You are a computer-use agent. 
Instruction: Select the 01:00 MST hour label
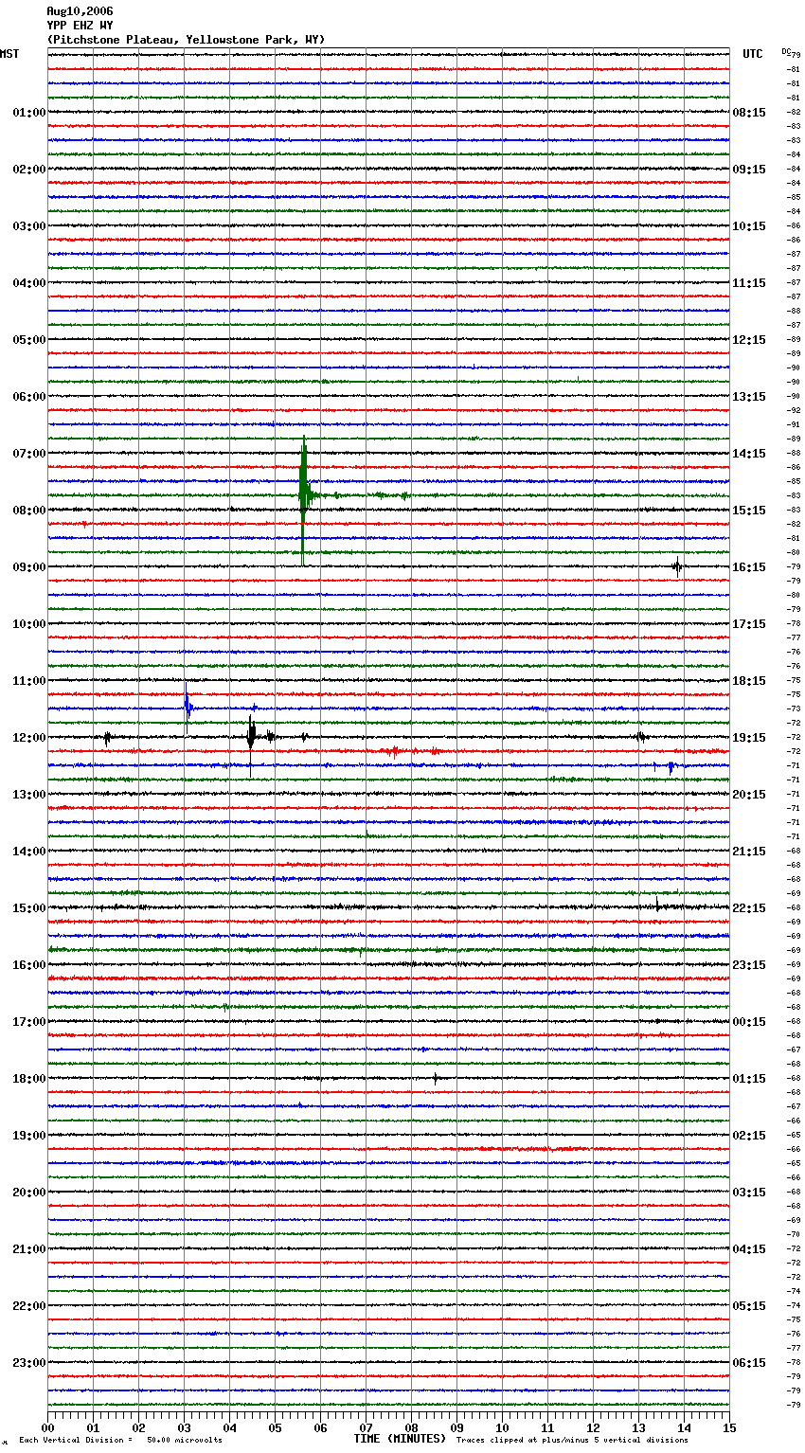[x=29, y=113]
